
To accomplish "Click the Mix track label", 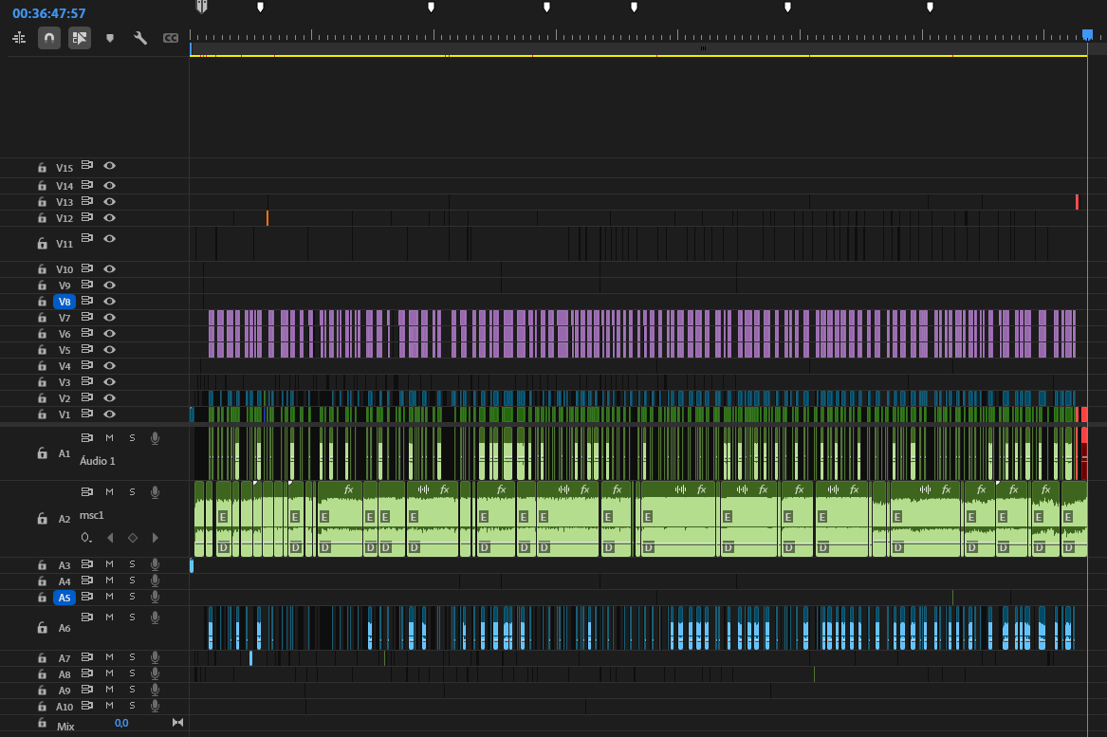I will [x=65, y=727].
